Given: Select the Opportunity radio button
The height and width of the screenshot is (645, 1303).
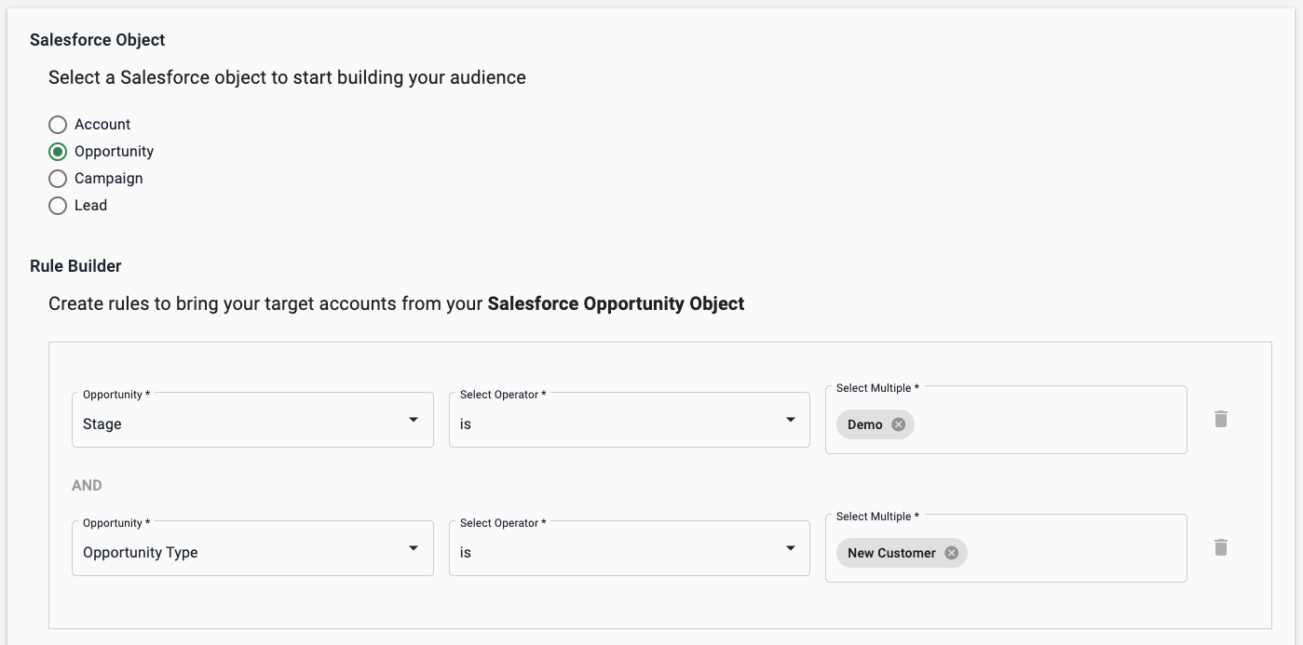Looking at the screenshot, I should tap(58, 152).
